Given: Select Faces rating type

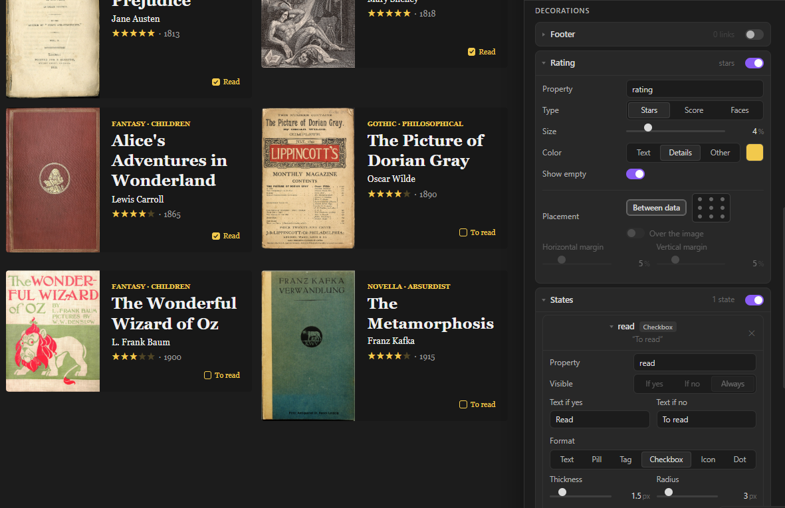Looking at the screenshot, I should tap(739, 110).
